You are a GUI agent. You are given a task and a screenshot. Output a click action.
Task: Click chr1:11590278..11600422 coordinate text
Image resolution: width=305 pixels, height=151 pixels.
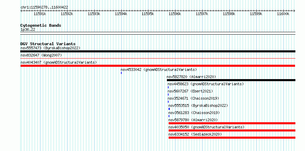click(44, 8)
